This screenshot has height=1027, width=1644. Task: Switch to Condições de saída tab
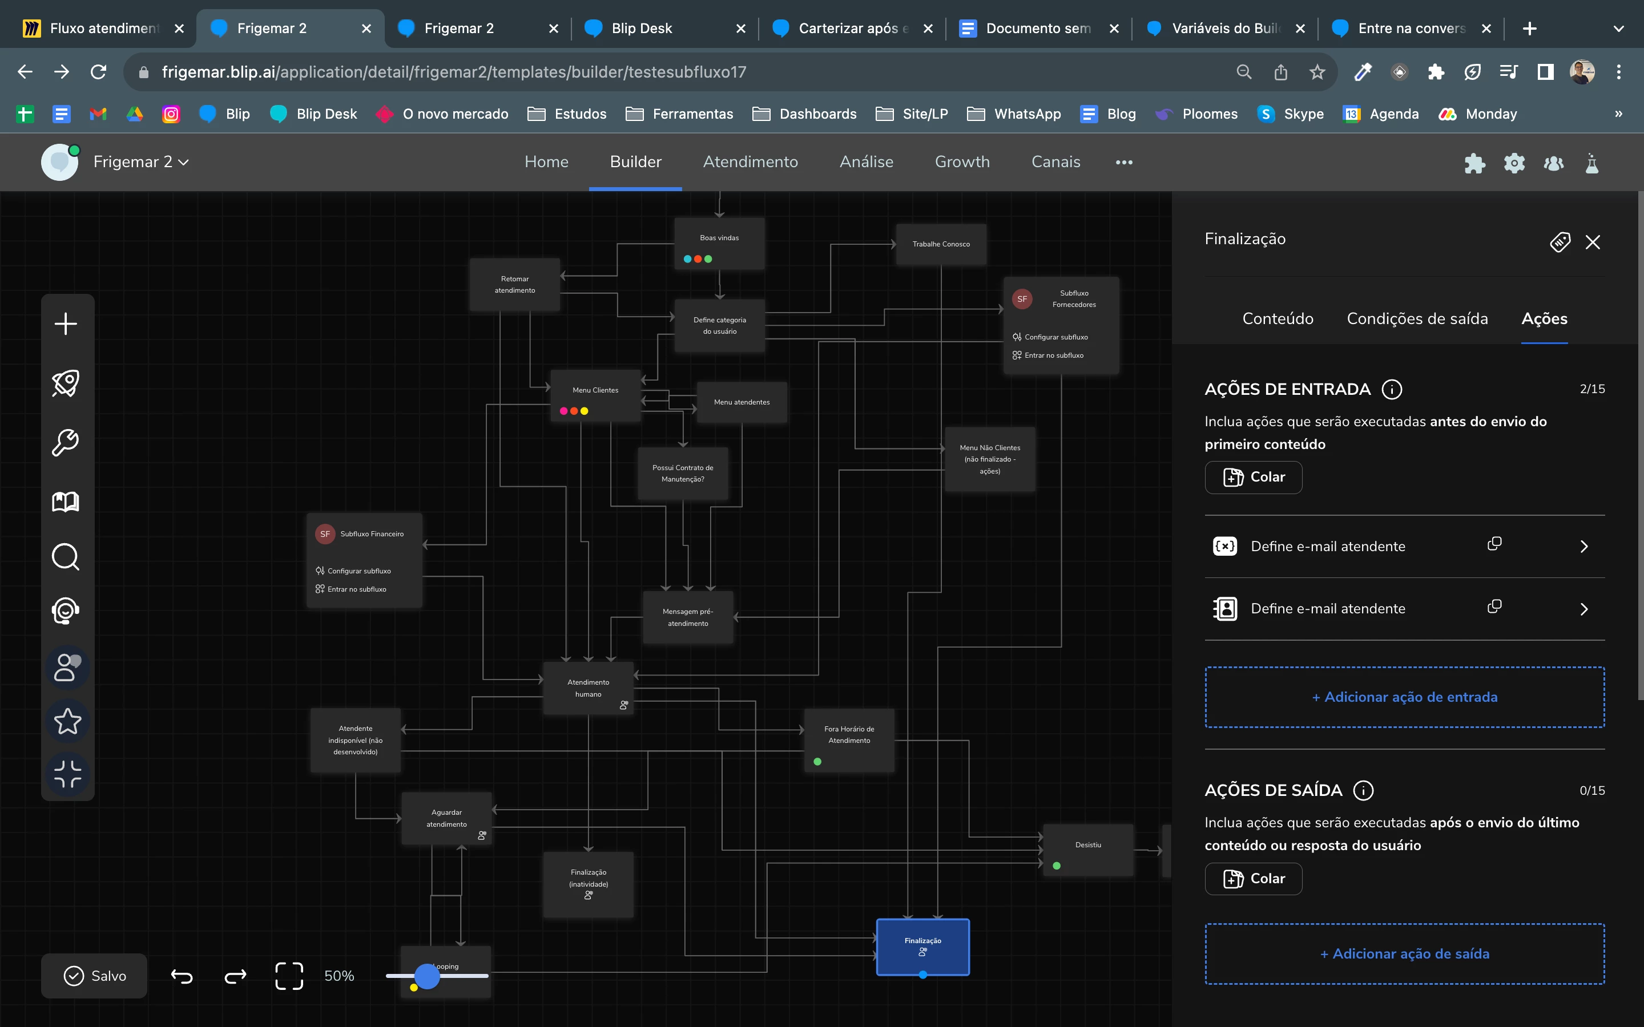(1417, 318)
